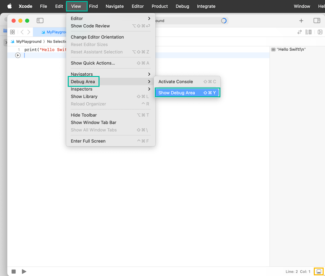Image resolution: width=325 pixels, height=276 pixels.
Task: Click MyPlayground in the breadcrumb bar
Action: point(29,41)
